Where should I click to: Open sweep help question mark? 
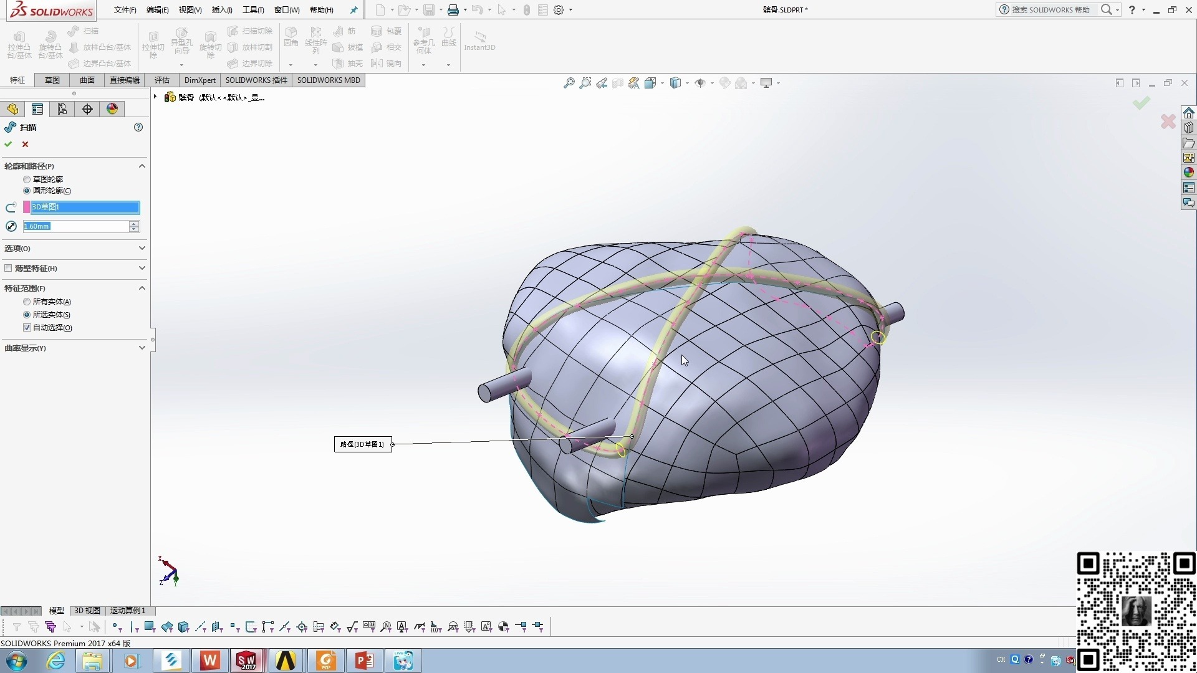[138, 127]
